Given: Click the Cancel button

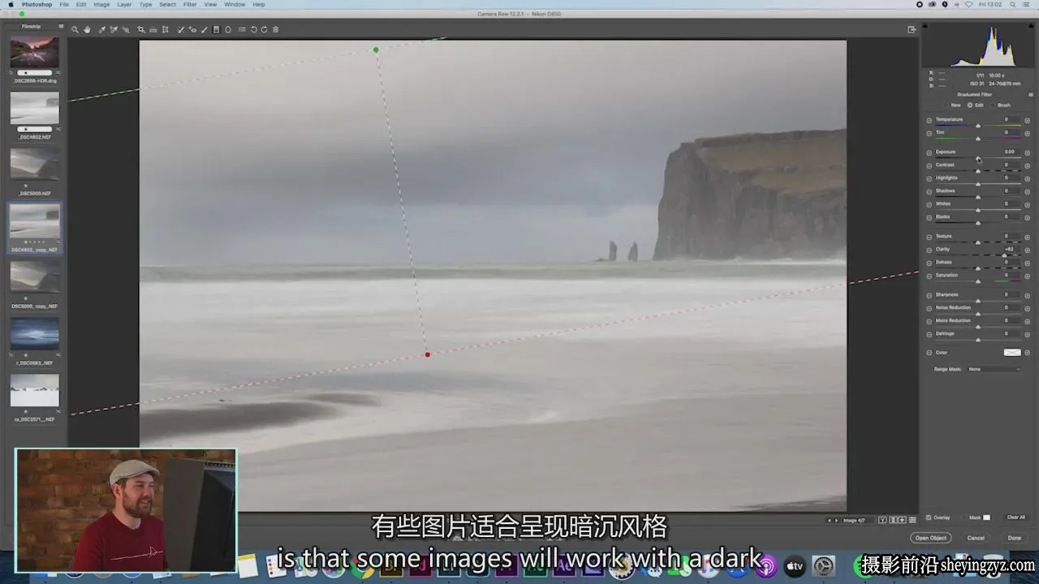Looking at the screenshot, I should (976, 538).
